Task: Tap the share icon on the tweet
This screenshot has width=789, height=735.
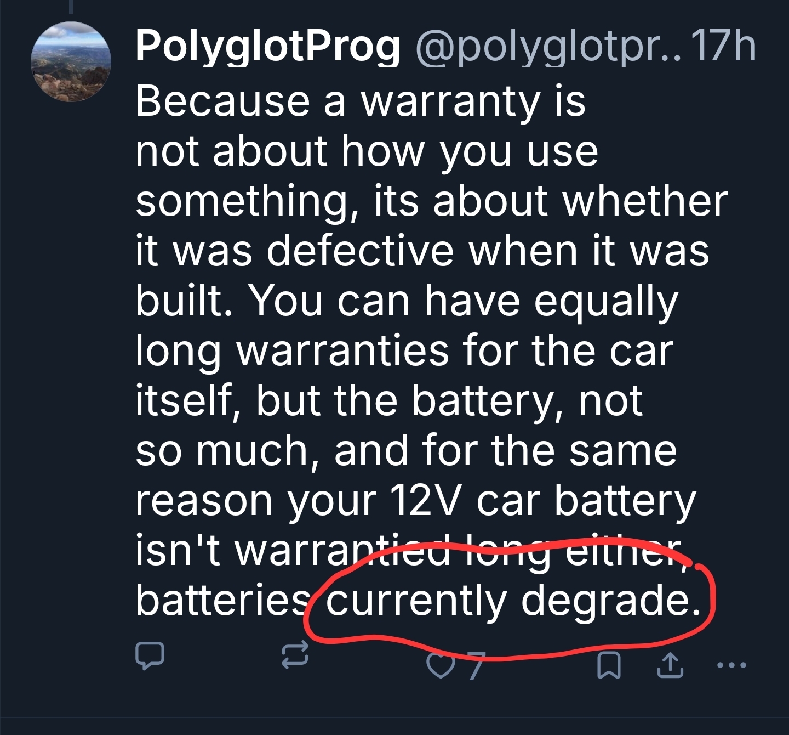Action: [670, 665]
